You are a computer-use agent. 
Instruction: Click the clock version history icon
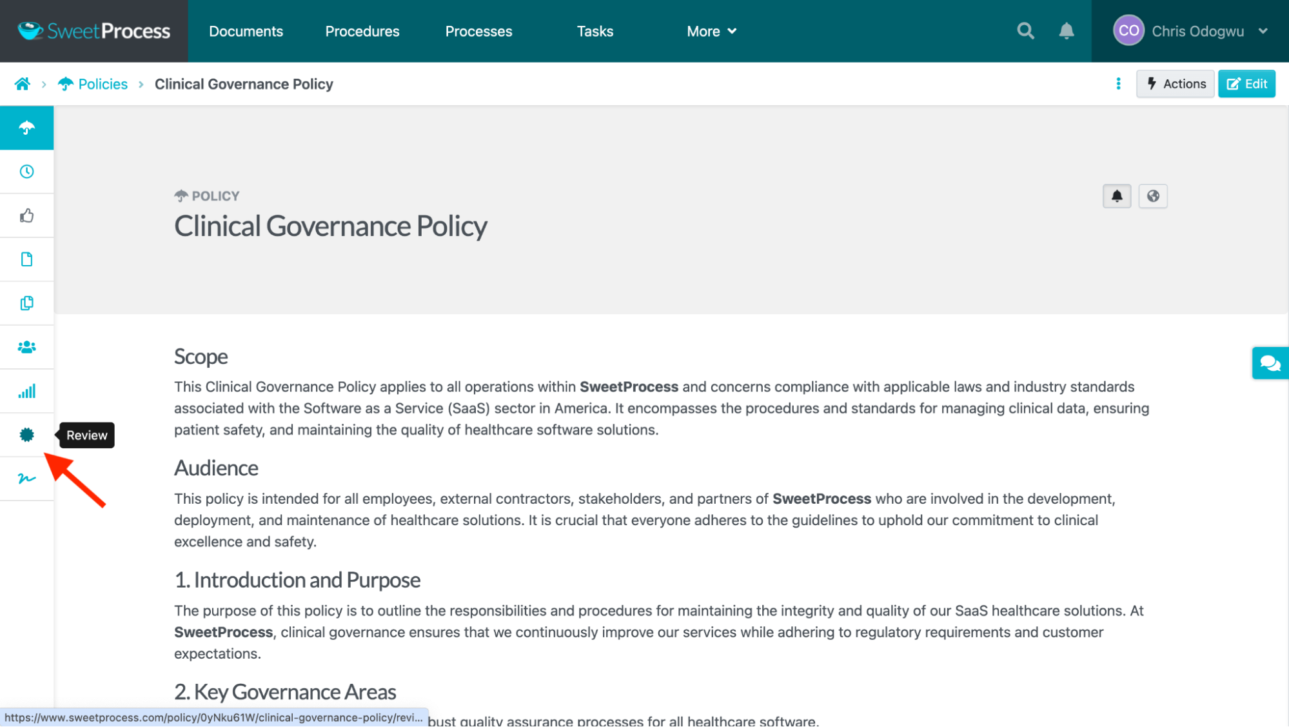click(x=26, y=172)
